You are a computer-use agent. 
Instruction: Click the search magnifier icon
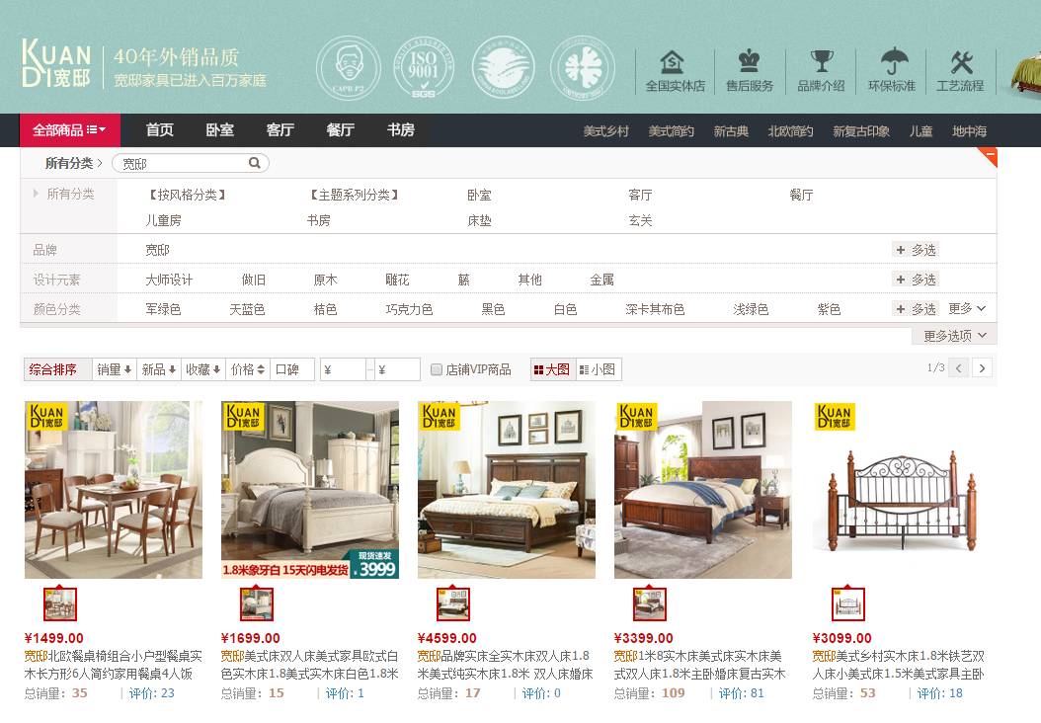(x=254, y=163)
